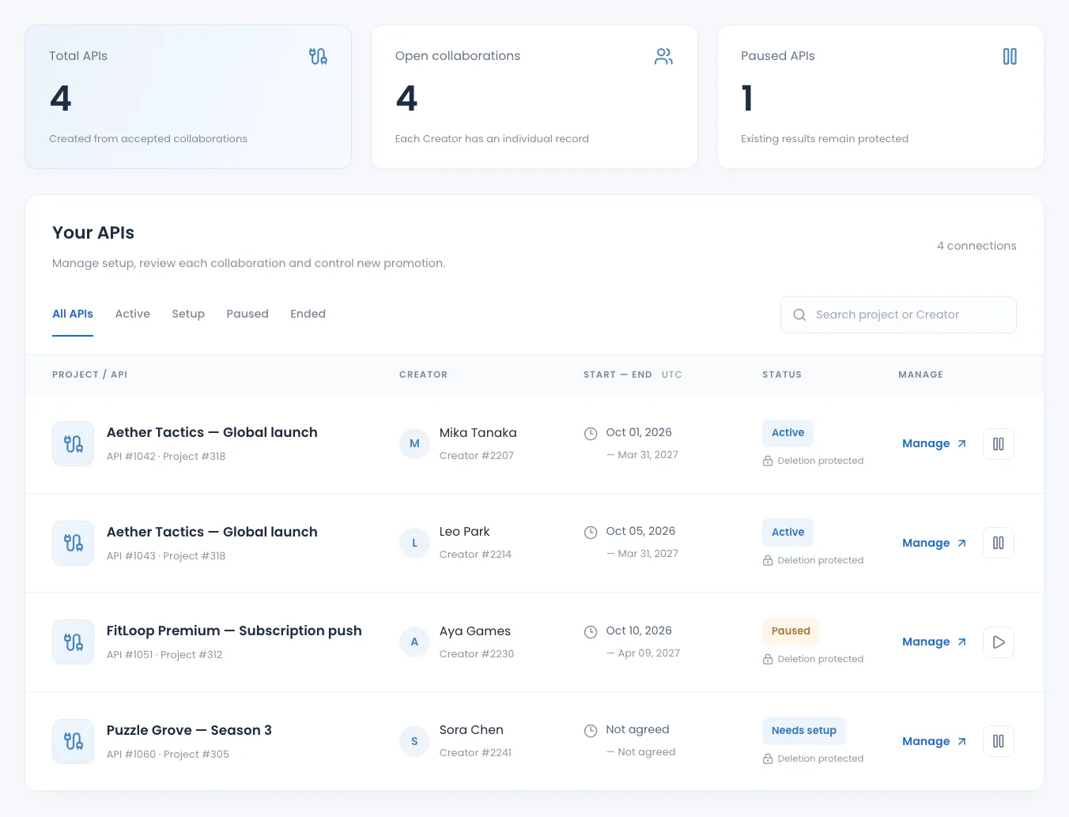Click the Total APIs connector icon
Image resolution: width=1069 pixels, height=817 pixels.
pyautogui.click(x=318, y=56)
